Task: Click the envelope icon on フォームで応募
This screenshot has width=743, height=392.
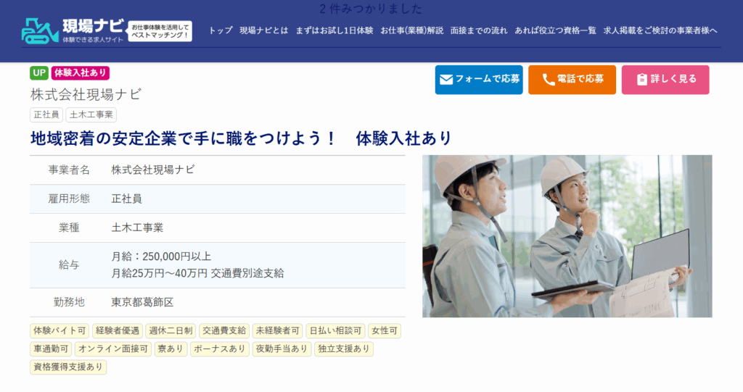Action: coord(446,80)
